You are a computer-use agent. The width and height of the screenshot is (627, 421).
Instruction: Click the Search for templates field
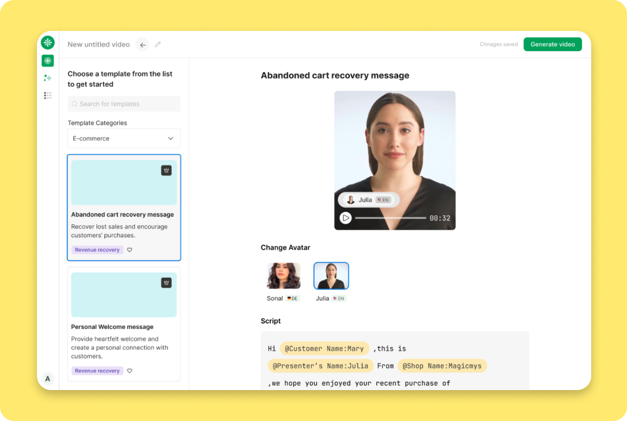[123, 104]
